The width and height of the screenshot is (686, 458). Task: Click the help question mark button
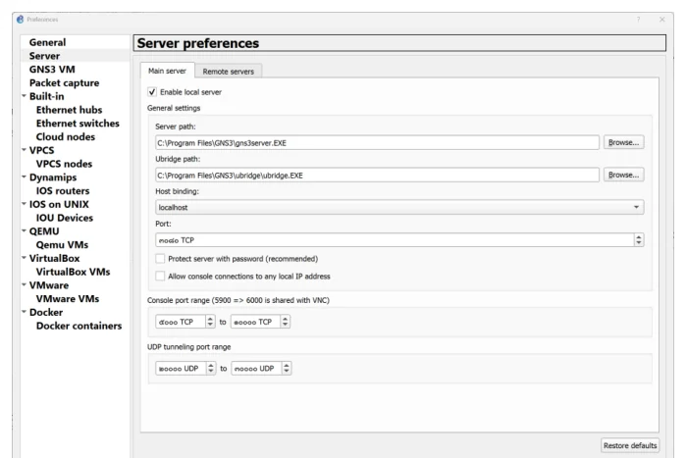tap(638, 20)
